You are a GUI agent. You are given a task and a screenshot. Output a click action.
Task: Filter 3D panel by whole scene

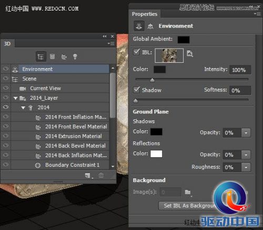pos(41,56)
